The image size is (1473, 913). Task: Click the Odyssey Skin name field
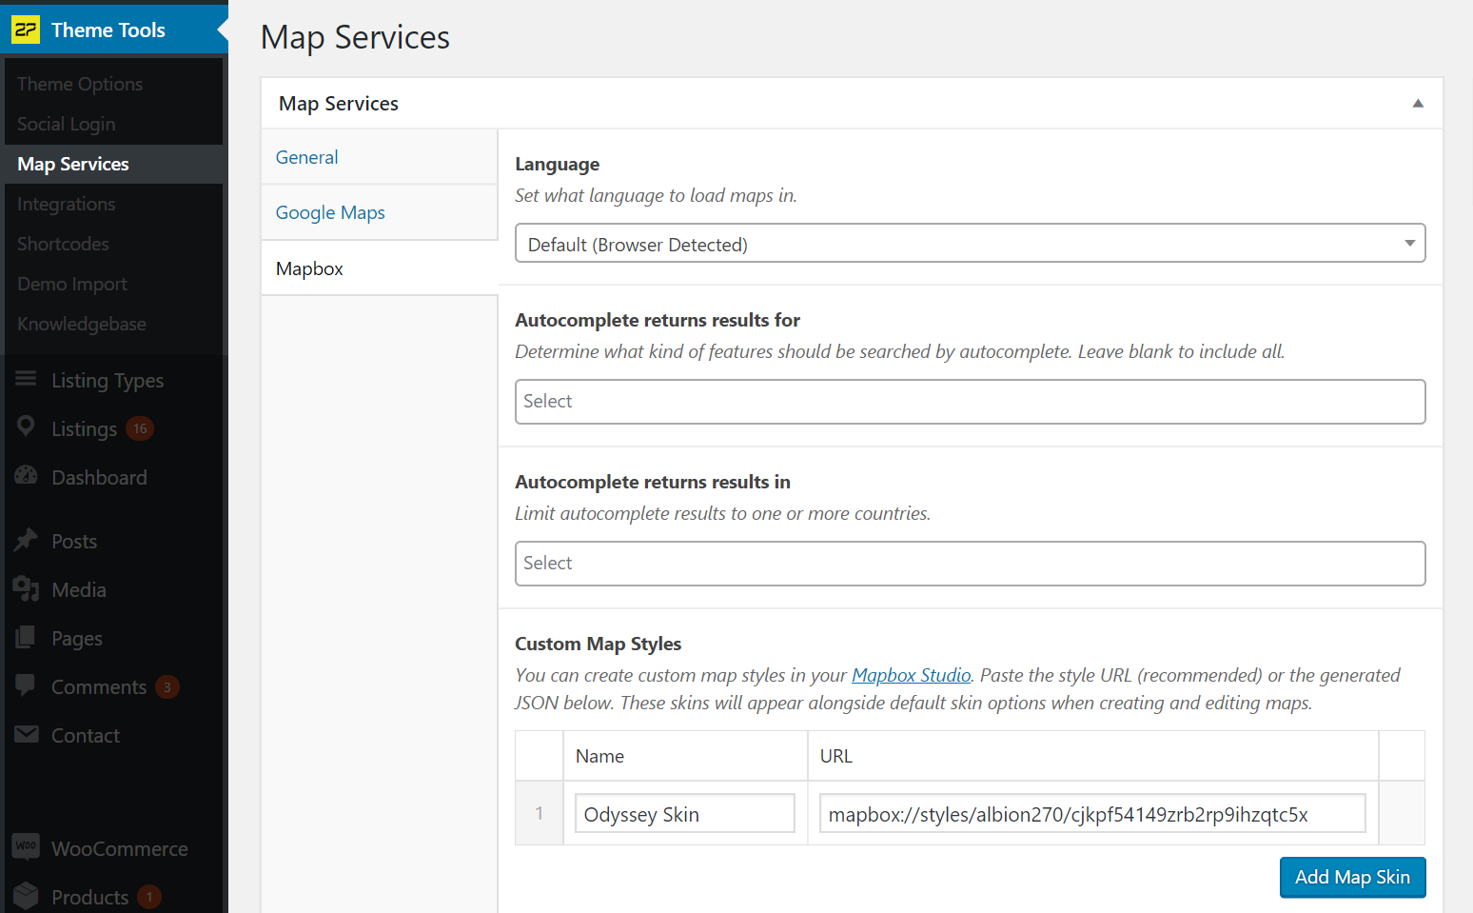tap(684, 814)
